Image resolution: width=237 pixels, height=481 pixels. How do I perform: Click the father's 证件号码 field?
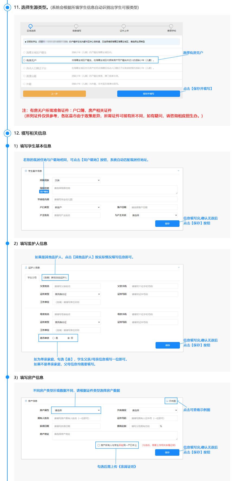click(x=154, y=294)
